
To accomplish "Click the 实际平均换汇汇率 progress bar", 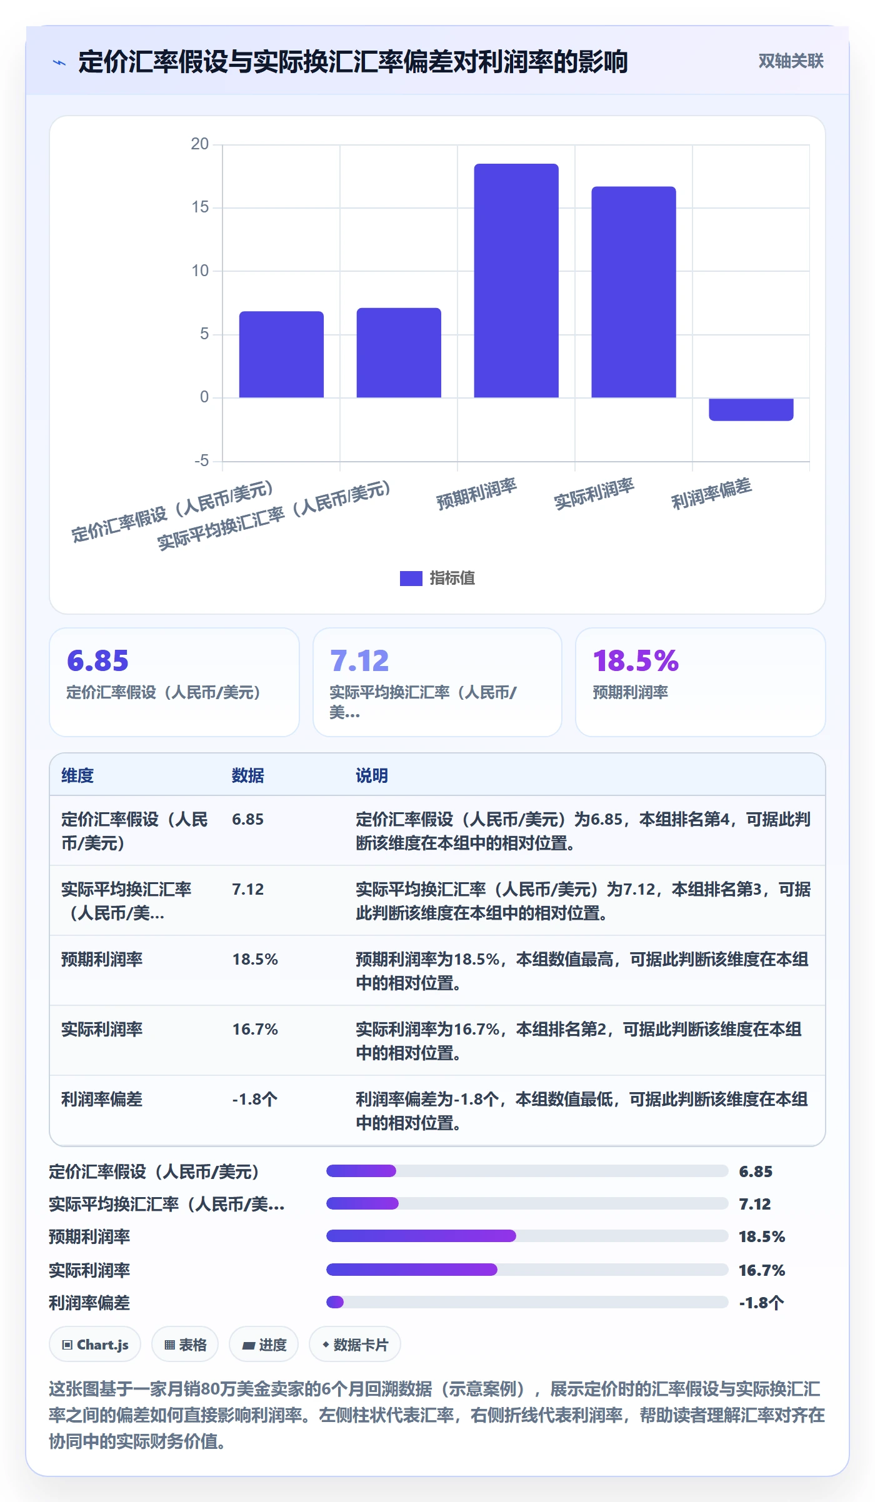I will [527, 1203].
